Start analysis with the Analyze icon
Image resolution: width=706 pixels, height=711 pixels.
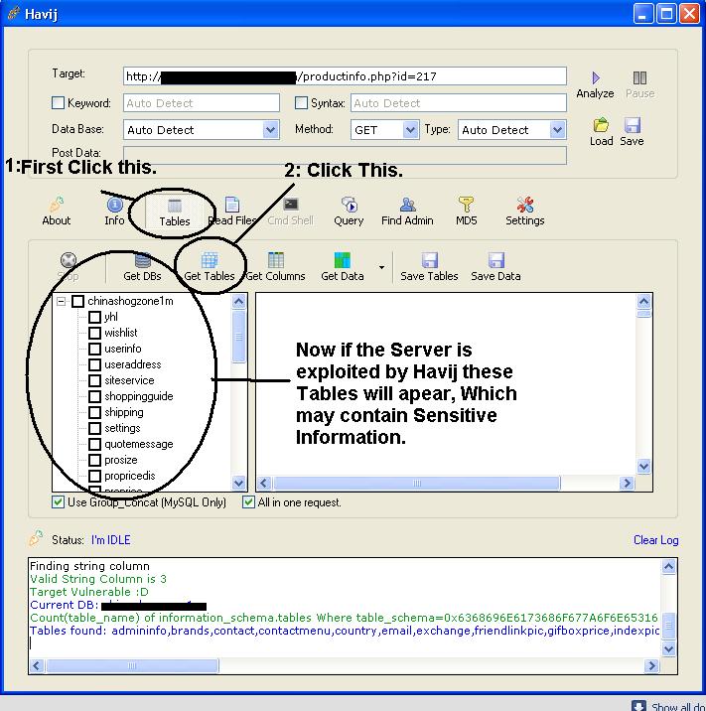tap(596, 78)
